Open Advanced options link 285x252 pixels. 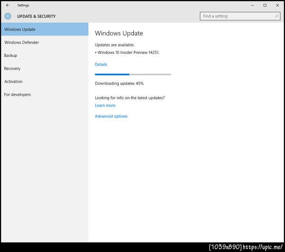click(x=111, y=116)
